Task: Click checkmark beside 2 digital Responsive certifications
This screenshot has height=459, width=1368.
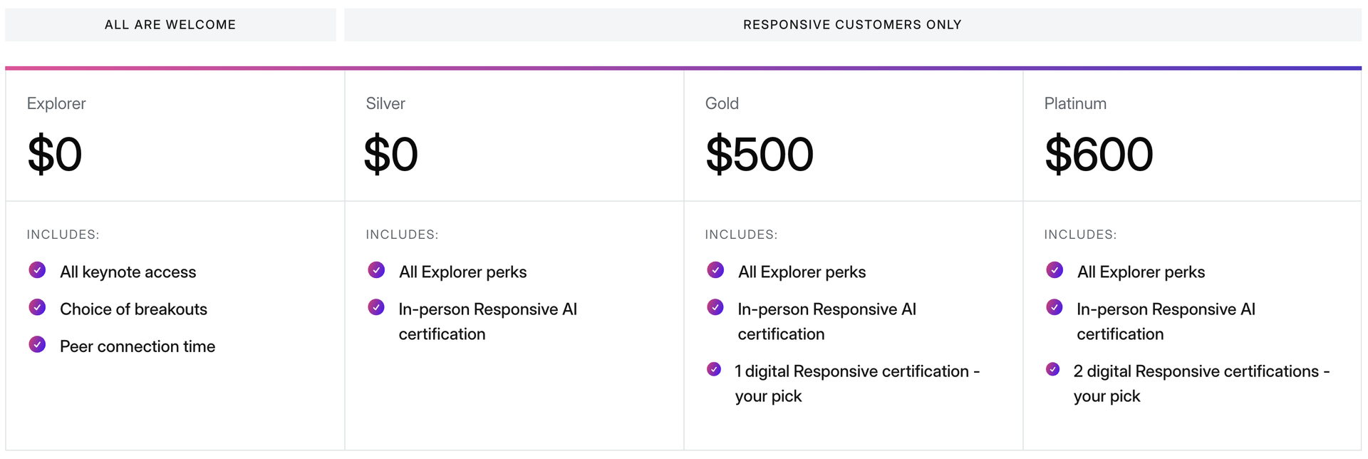Action: [x=1053, y=369]
